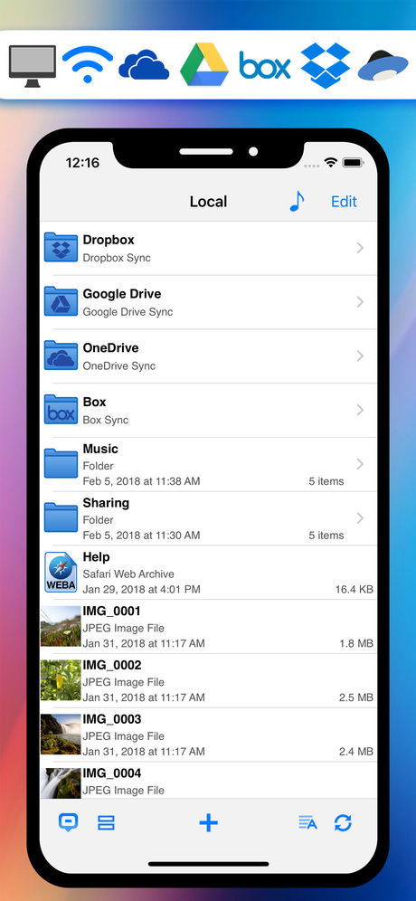Click the Local title in navigation bar
The image size is (416, 901).
tap(209, 202)
